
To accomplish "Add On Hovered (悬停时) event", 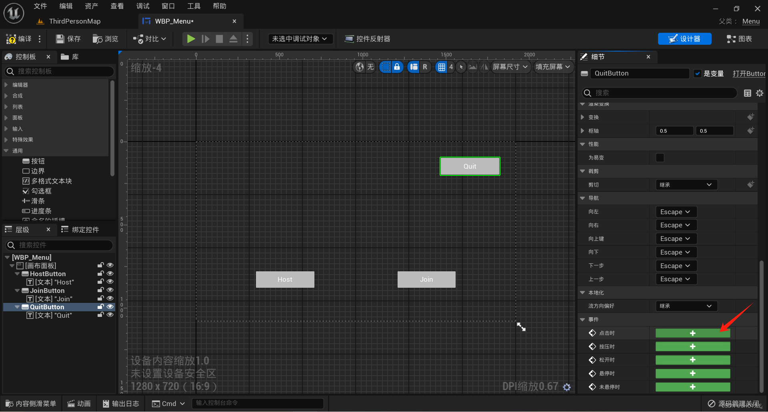I will [x=693, y=373].
